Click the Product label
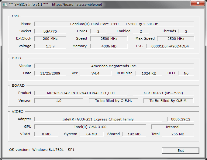This screenshot has height=160, width=207. pos(25,93)
